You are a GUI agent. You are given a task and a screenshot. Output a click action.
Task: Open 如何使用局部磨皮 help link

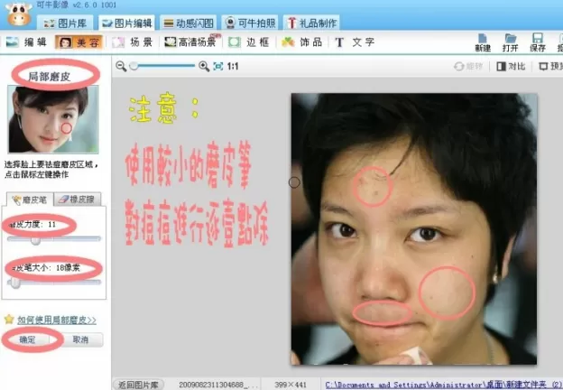(x=57, y=320)
